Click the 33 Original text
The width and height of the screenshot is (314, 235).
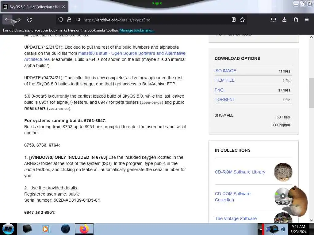pyautogui.click(x=281, y=125)
